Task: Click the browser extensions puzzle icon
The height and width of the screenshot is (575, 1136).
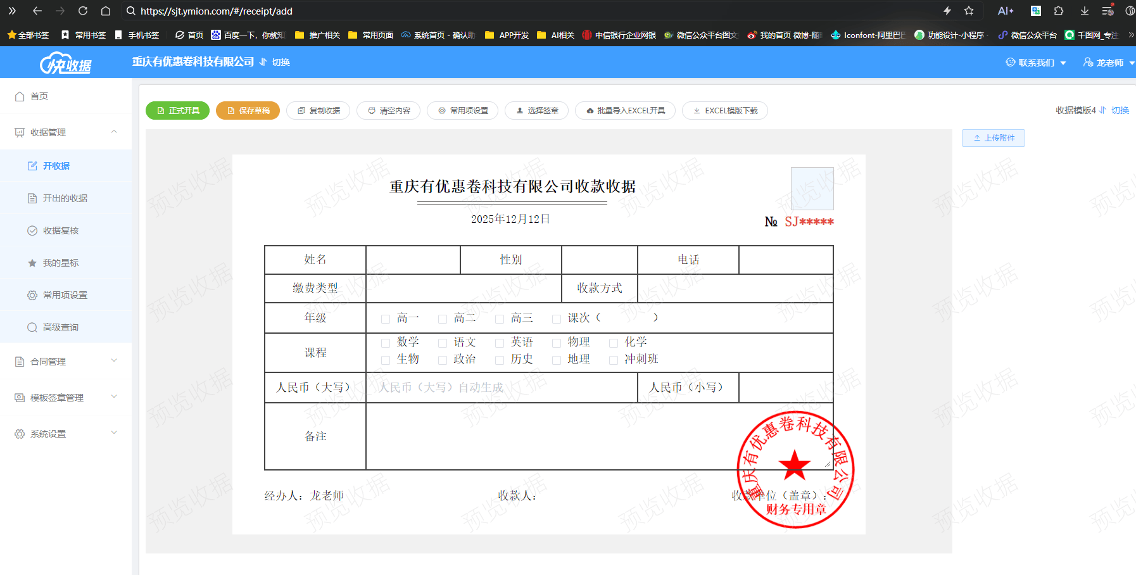Action: [1059, 11]
